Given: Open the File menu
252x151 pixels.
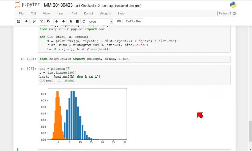Looking at the screenshot, I should (21, 13).
